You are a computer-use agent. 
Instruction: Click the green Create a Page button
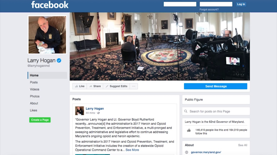point(40,120)
